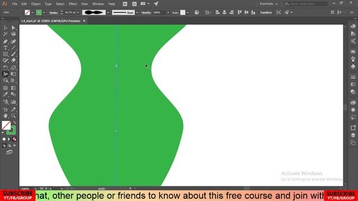The width and height of the screenshot is (358, 201).
Task: Expand the Opacity slider arrow
Action: pos(168,12)
